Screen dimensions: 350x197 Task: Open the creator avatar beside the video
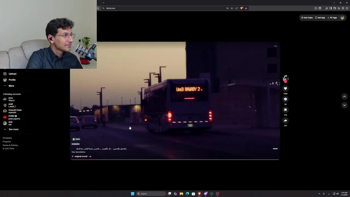pyautogui.click(x=285, y=78)
